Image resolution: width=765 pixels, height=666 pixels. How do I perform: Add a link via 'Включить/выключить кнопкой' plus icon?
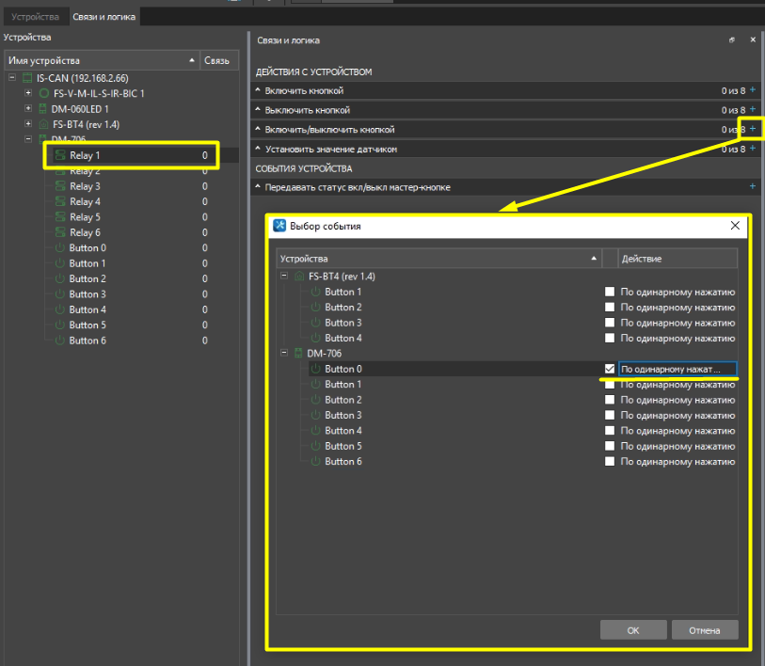(752, 129)
